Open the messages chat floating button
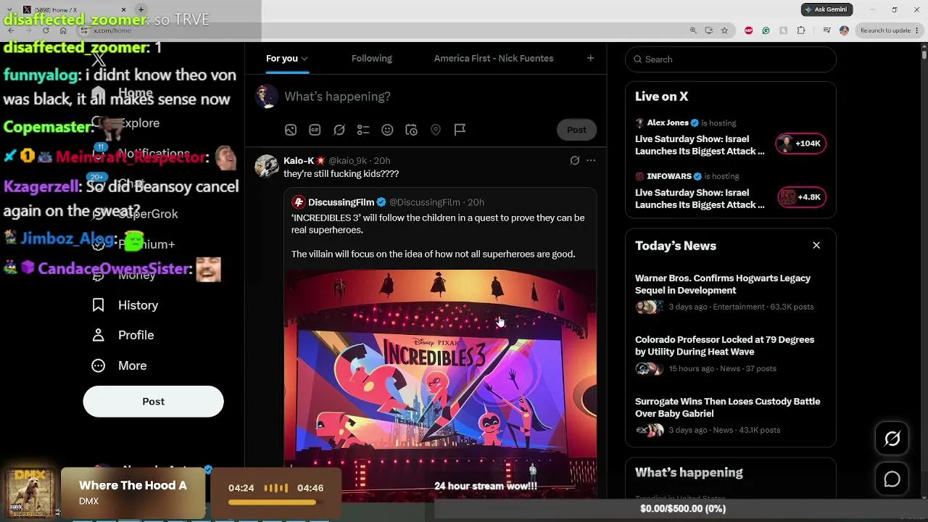This screenshot has height=522, width=928. click(x=892, y=479)
